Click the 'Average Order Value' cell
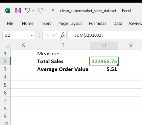This screenshot has width=142, height=125. (63, 69)
